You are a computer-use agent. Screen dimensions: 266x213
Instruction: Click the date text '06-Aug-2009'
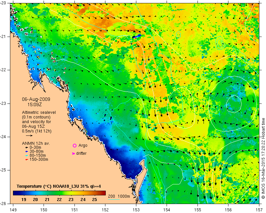click(x=36, y=99)
